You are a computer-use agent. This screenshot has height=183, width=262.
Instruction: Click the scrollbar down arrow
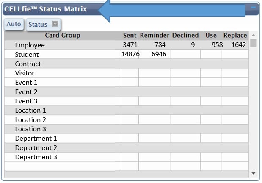[253, 173]
